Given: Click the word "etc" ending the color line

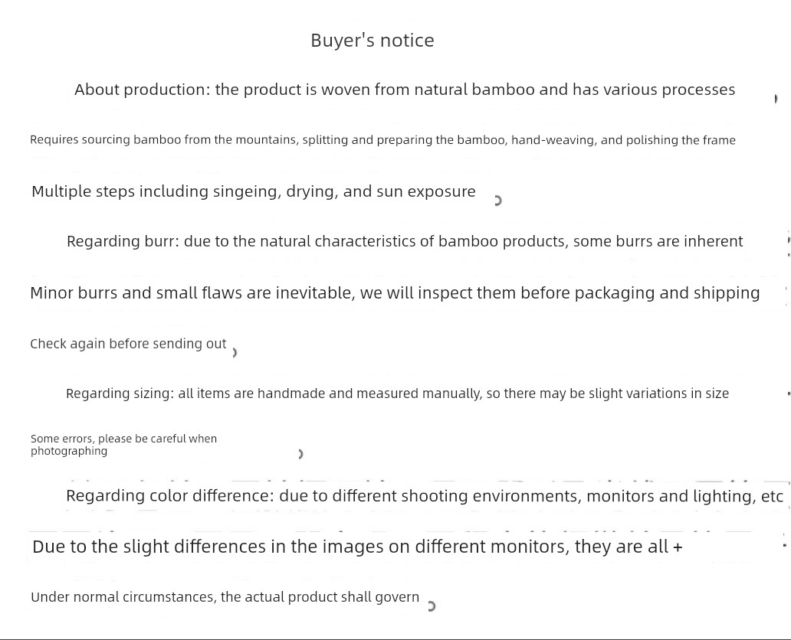Looking at the screenshot, I should [772, 497].
